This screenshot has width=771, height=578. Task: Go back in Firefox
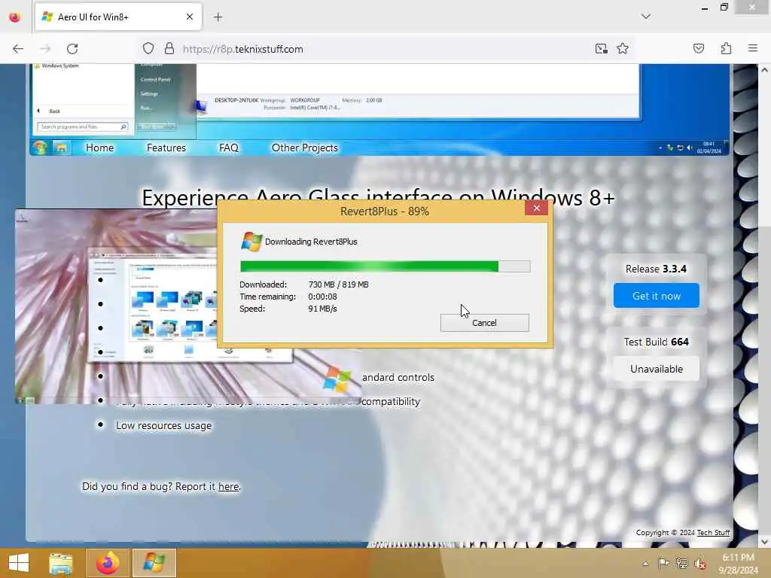point(18,49)
